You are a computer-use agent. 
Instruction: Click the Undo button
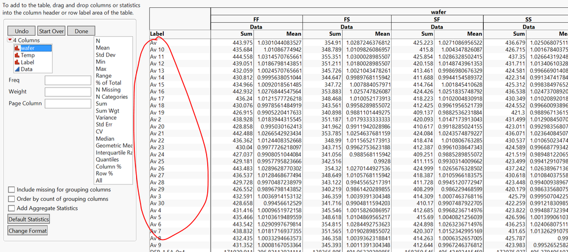(22, 31)
